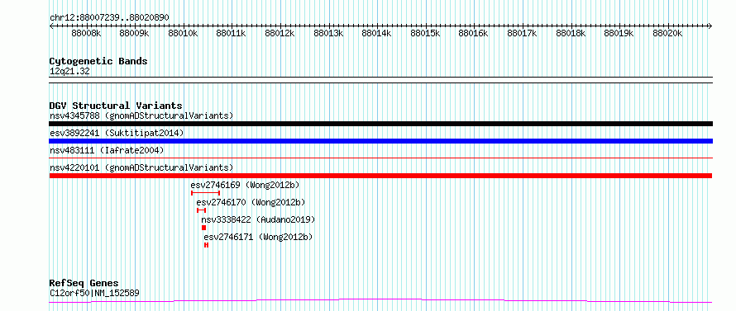Image resolution: width=736 pixels, height=311 pixels.
Task: Click ruler position 88017k
Action: 523,33
